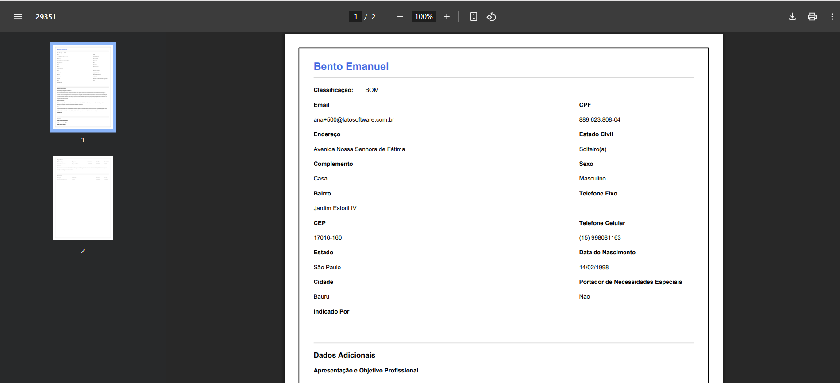Click the phone number (15) 998081163
Viewport: 840px width, 383px height.
(600, 237)
